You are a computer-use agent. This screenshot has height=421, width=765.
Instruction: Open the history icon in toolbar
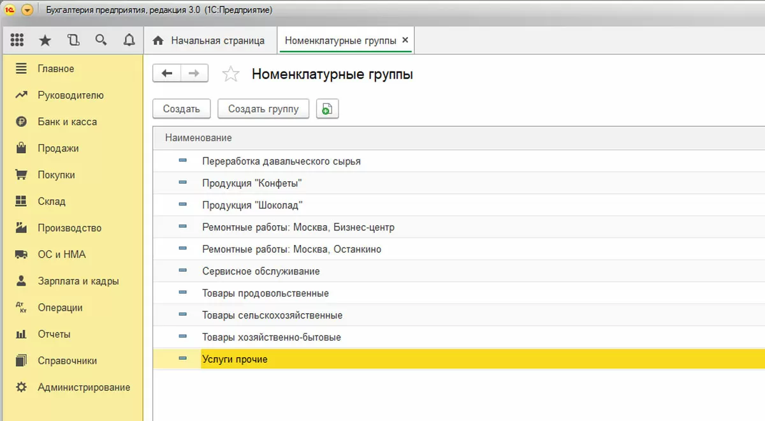pos(73,40)
